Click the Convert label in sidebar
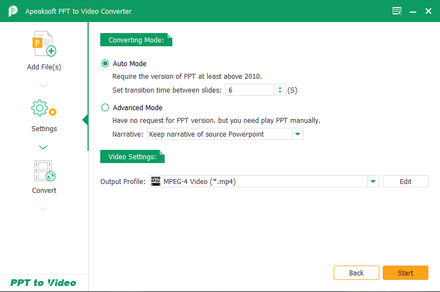The height and width of the screenshot is (292, 440). coord(44,191)
